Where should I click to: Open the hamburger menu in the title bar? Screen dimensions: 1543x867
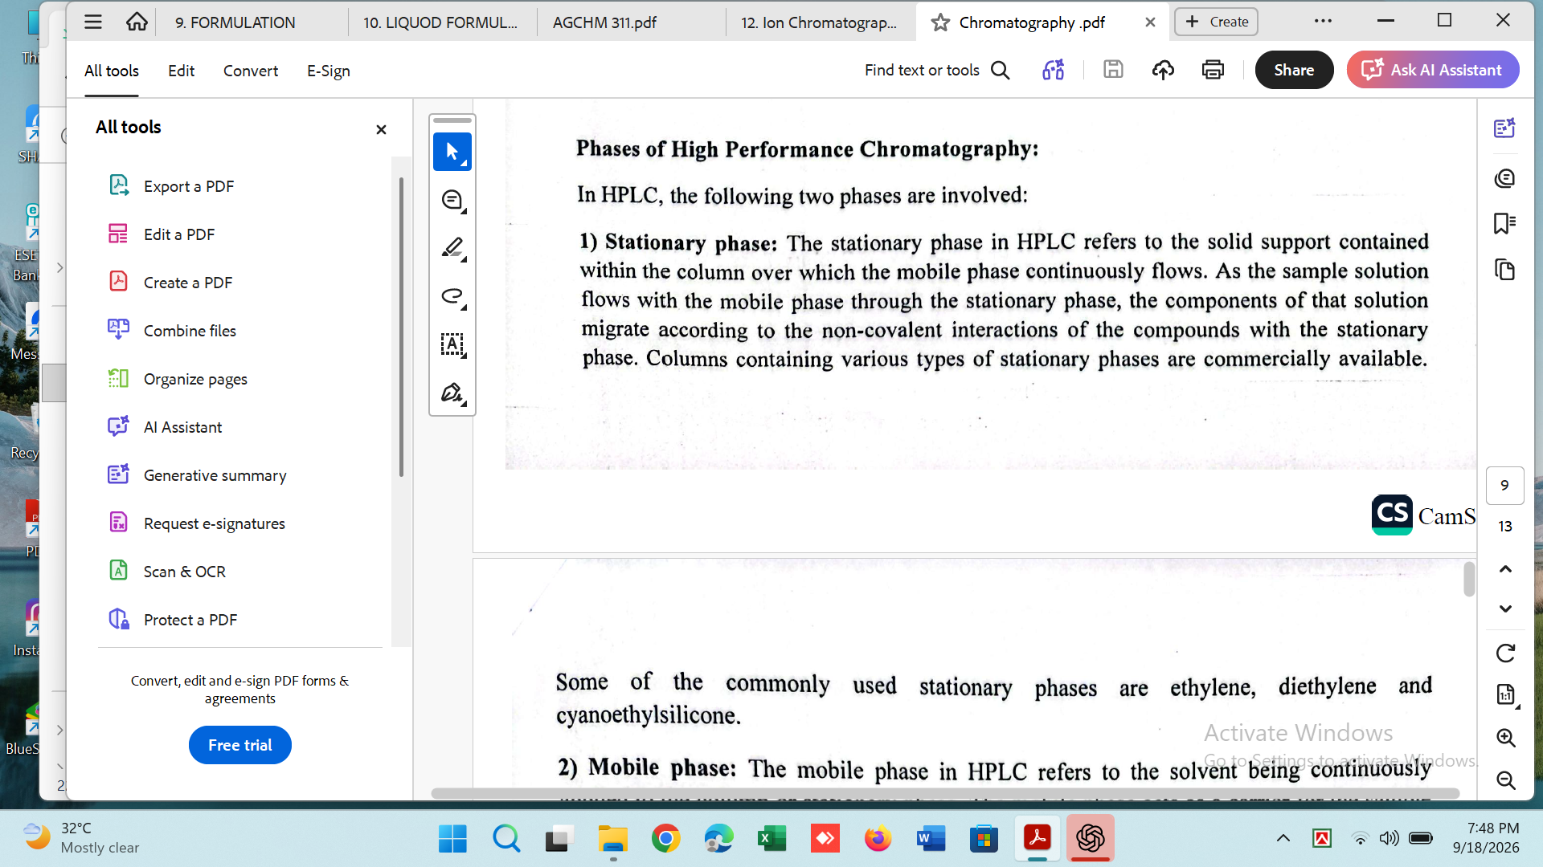pyautogui.click(x=93, y=22)
